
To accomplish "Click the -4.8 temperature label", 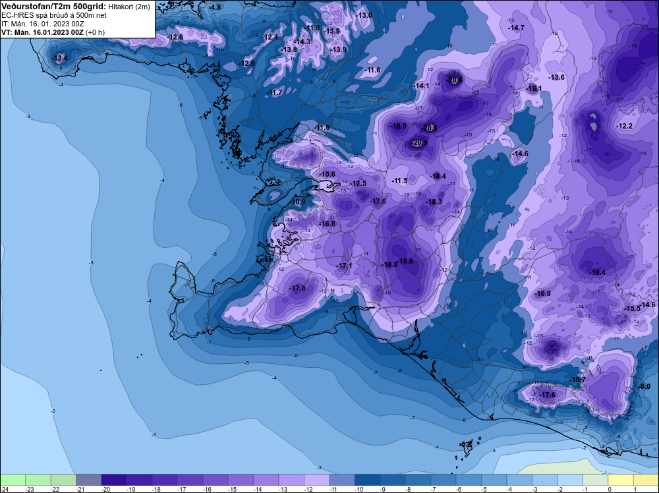I will (215, 7).
